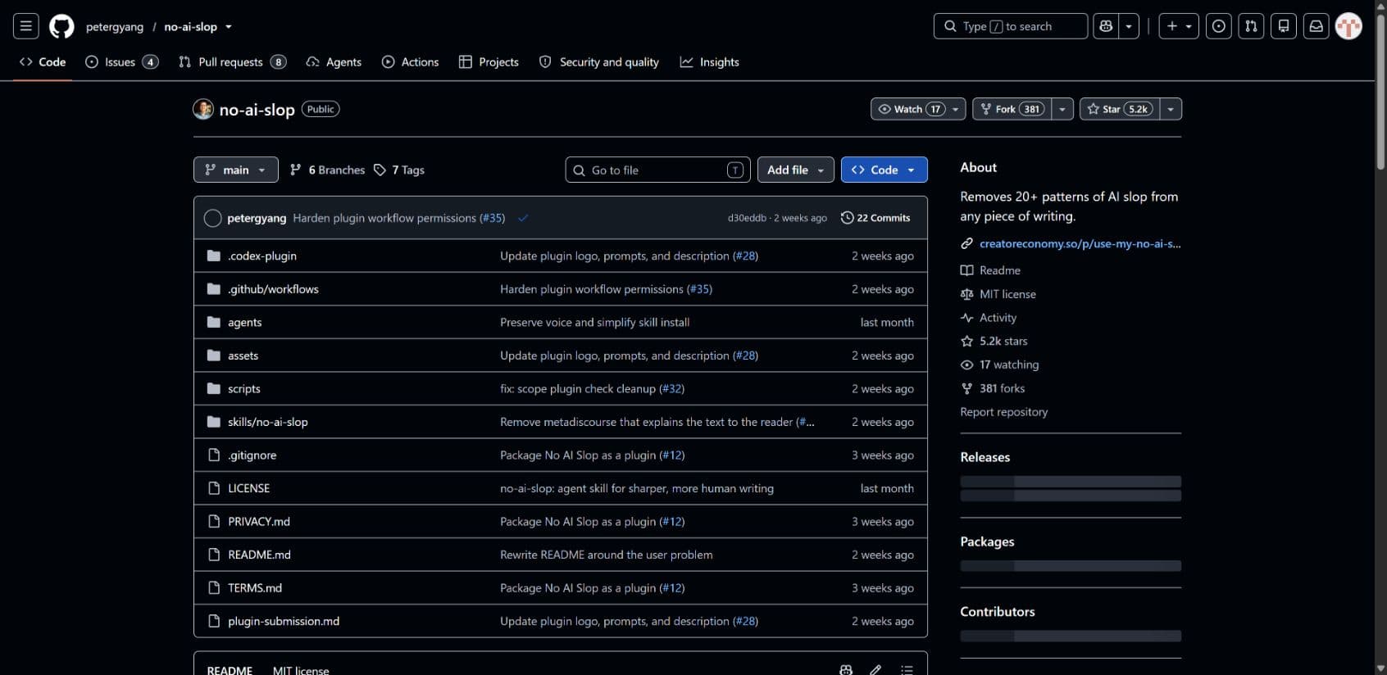This screenshot has height=675, width=1387.
Task: Star the no-ai-slop repository
Action: click(x=1120, y=109)
